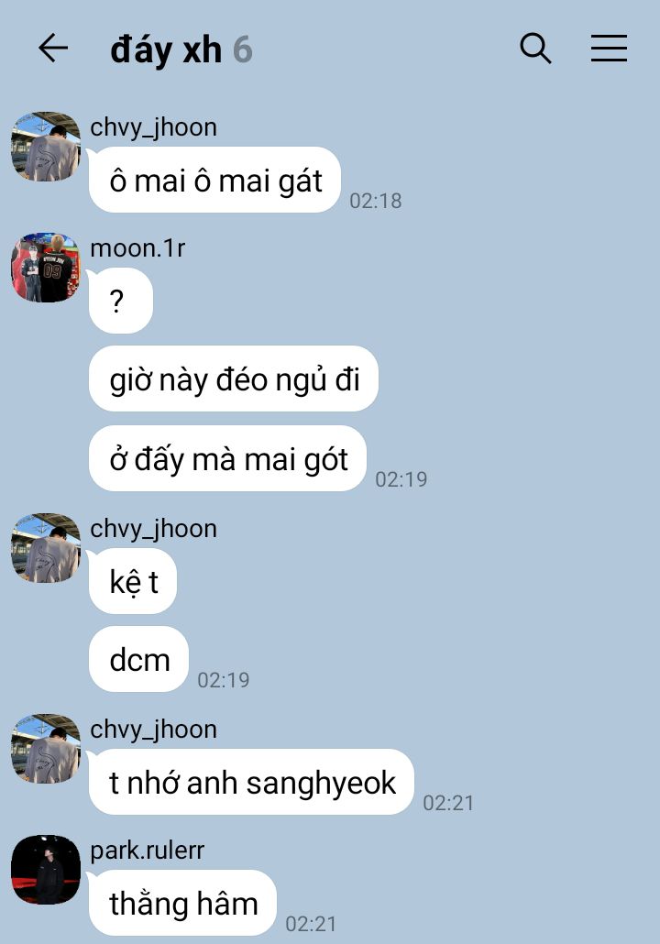Open moon.1r's profile avatar
The width and height of the screenshot is (660, 944).
tap(46, 268)
